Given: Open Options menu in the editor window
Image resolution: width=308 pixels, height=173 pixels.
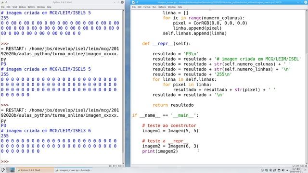Looking at the screenshot, I should tap(162, 7).
